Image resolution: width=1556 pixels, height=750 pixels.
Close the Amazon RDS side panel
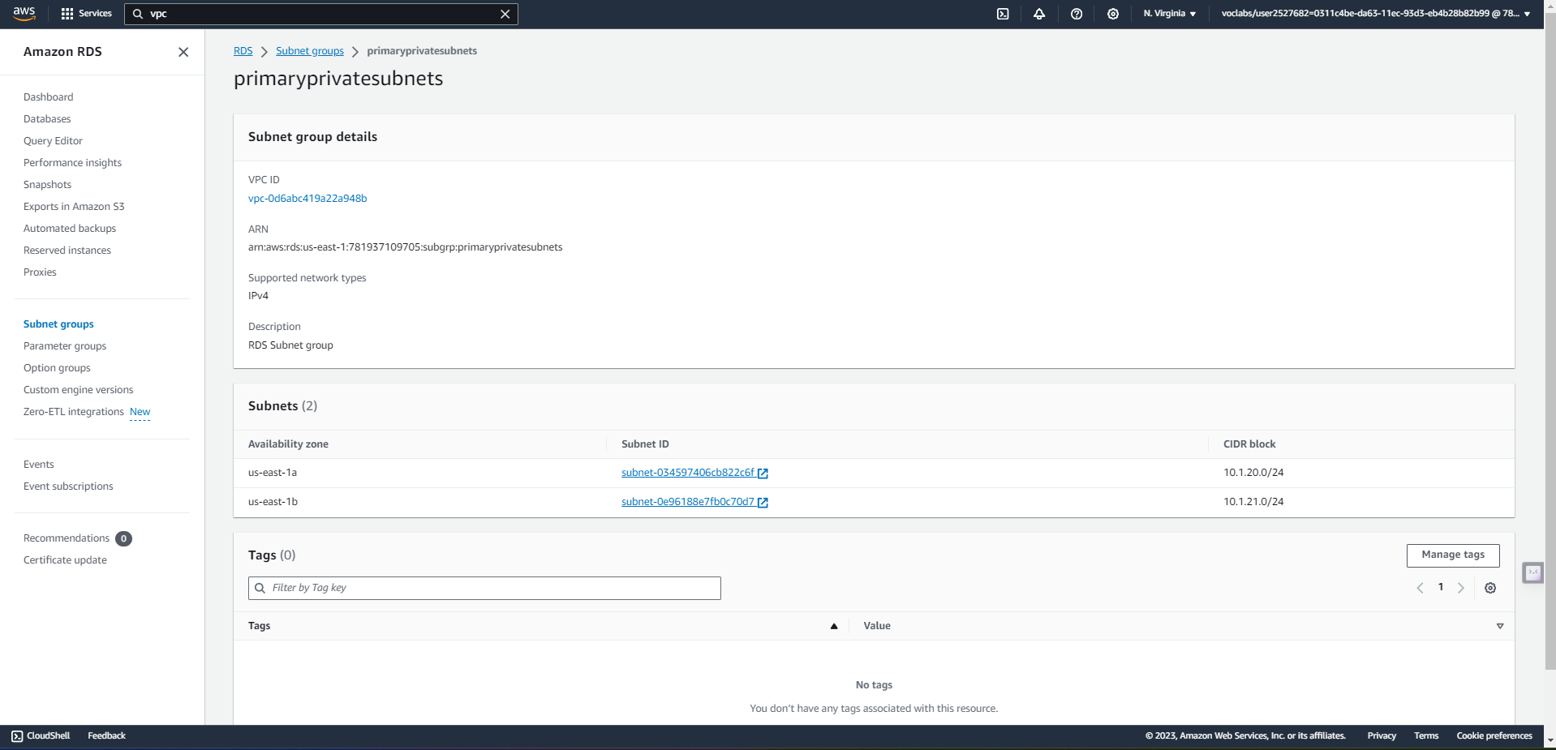[x=183, y=52]
